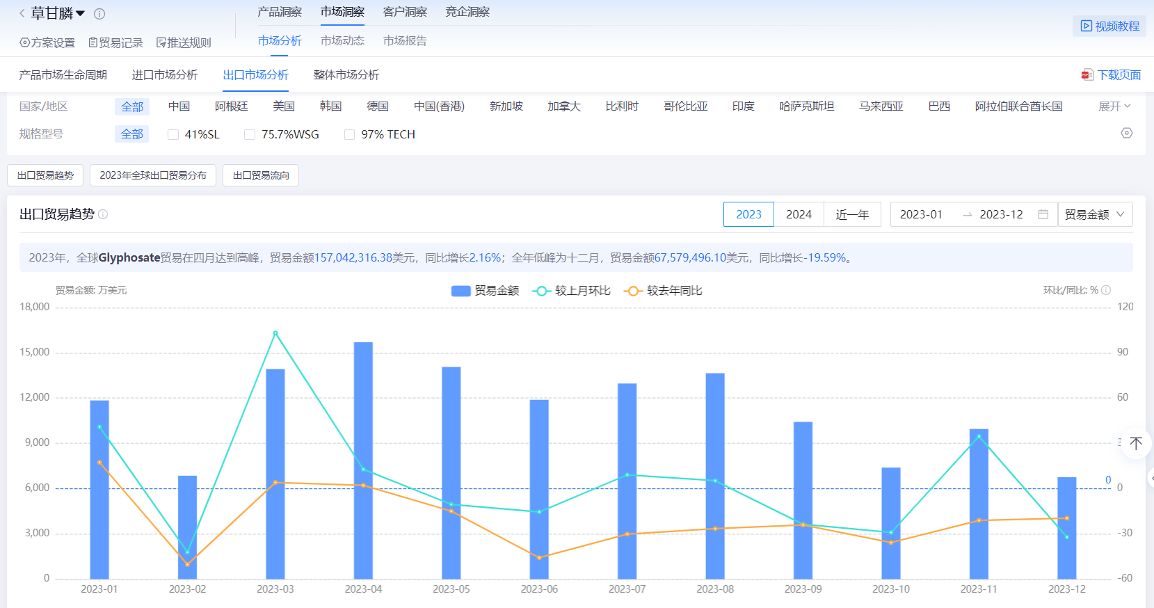The height and width of the screenshot is (608, 1154).
Task: Open 进口市场分析 tab
Action: tap(165, 75)
